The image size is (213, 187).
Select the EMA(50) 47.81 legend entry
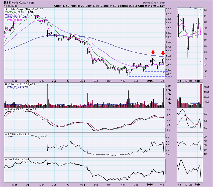pyautogui.click(x=15, y=15)
